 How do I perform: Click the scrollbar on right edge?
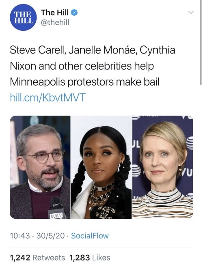(x=201, y=43)
